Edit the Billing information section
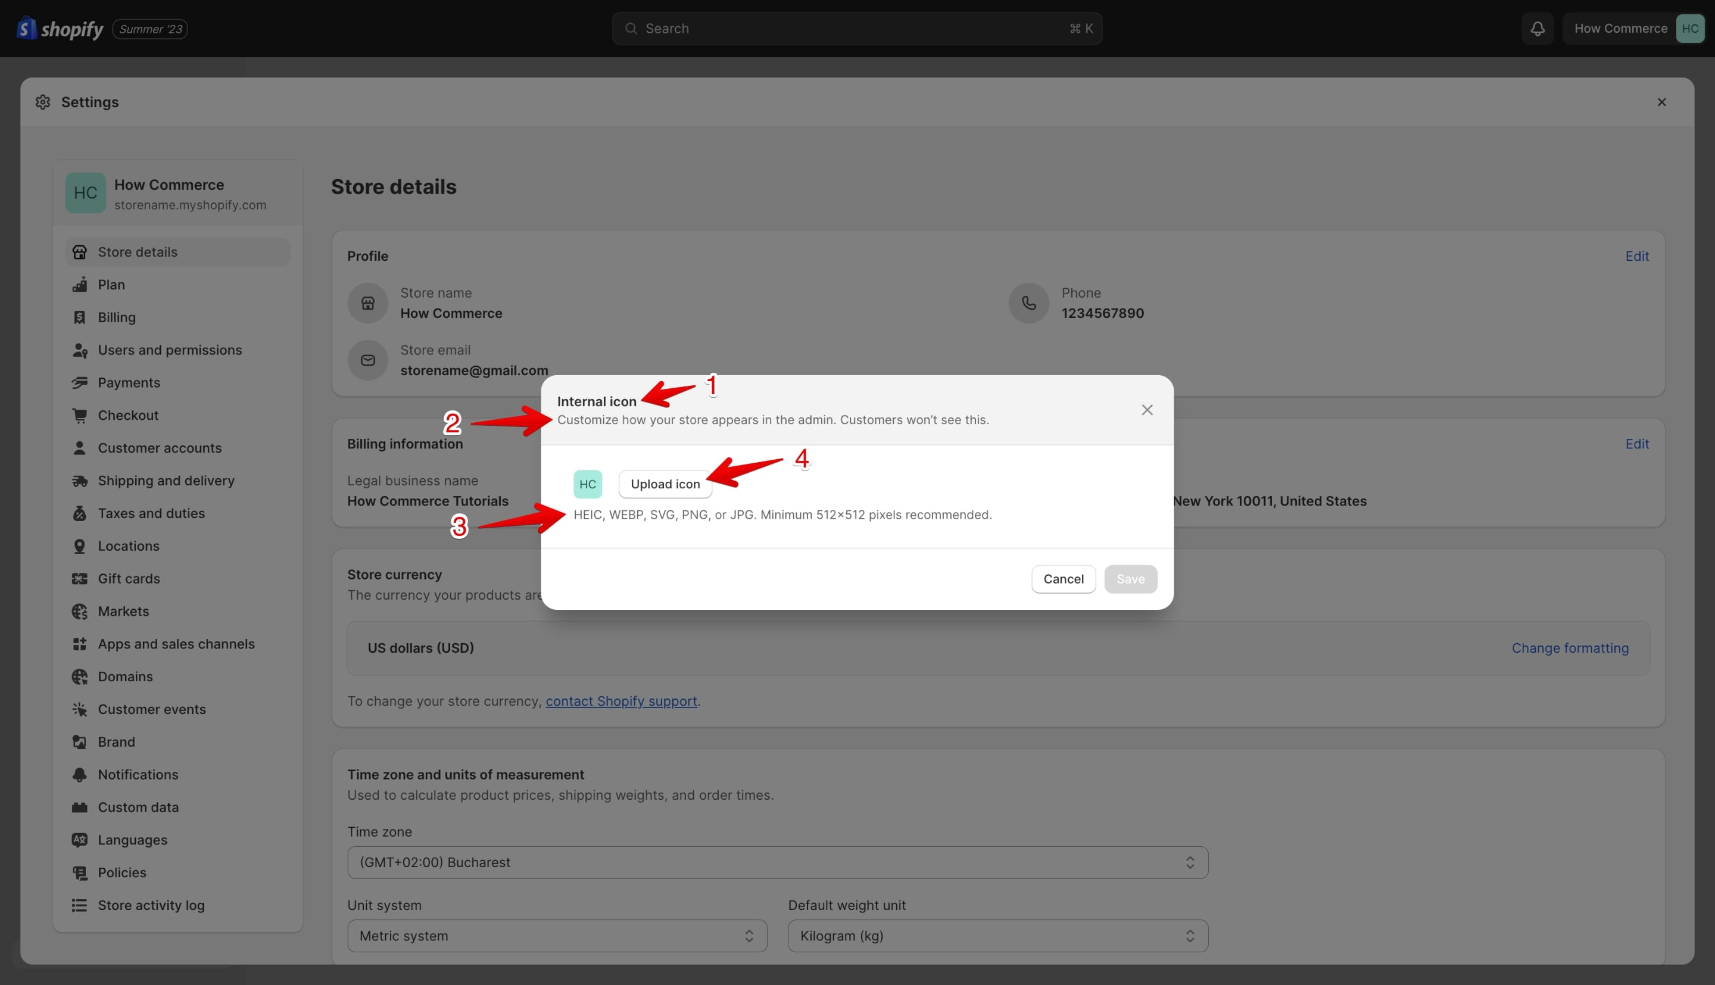1715x985 pixels. click(1636, 444)
